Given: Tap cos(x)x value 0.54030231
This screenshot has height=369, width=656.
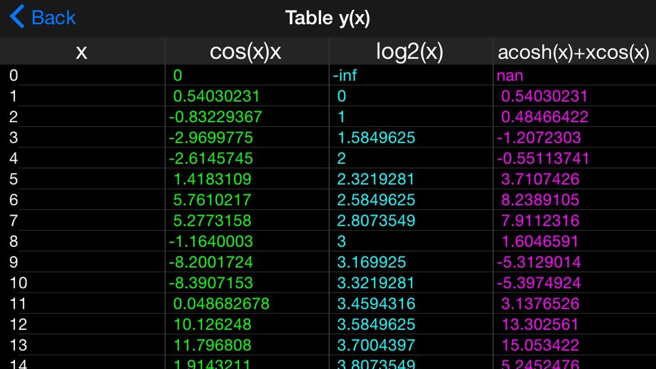Looking at the screenshot, I should [x=216, y=96].
